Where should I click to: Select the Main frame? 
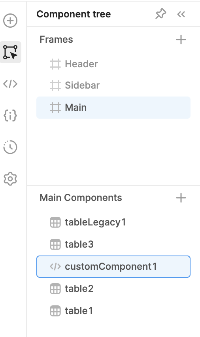[x=113, y=108]
